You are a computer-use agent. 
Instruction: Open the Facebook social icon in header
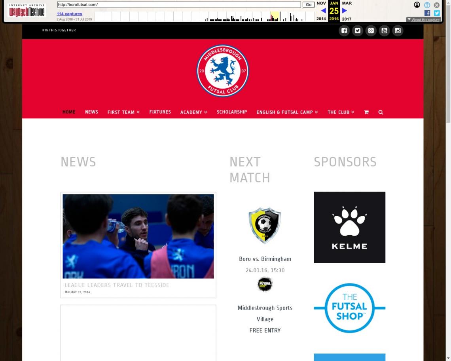tap(344, 30)
